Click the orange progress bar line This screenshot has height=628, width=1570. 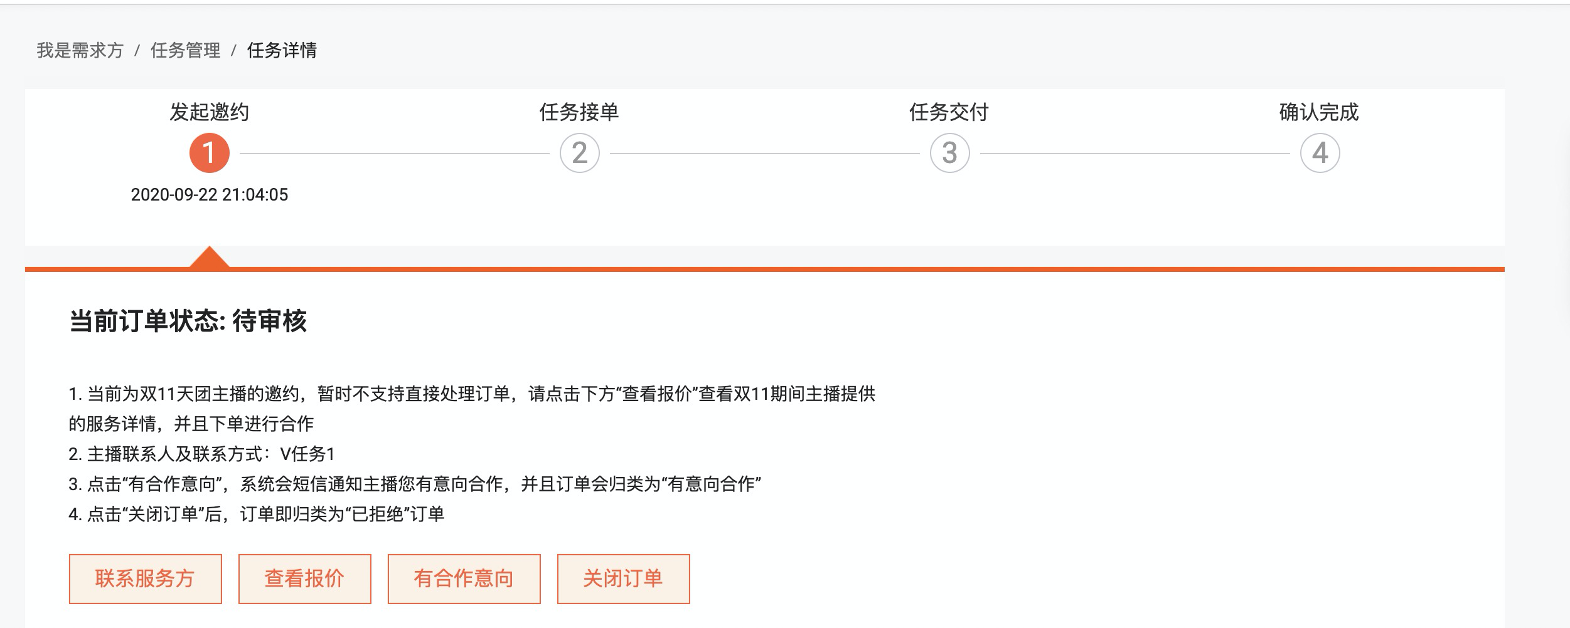765,270
